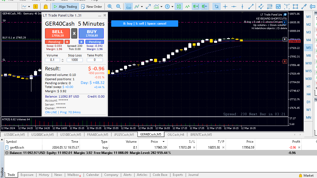Click the graduation cap icon on chart

[285, 14]
